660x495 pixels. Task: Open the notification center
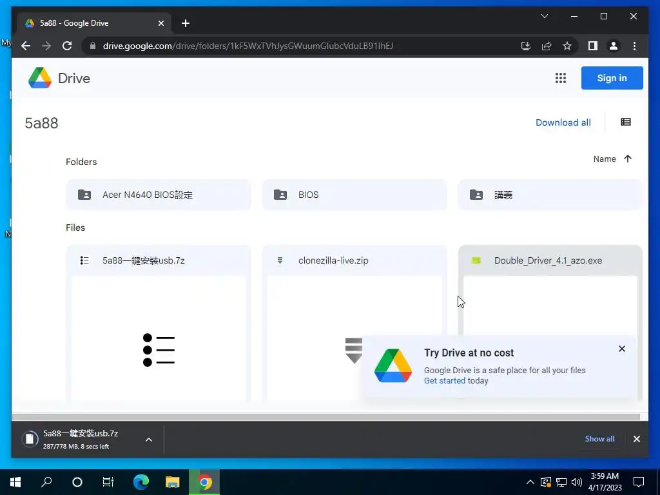(639, 482)
